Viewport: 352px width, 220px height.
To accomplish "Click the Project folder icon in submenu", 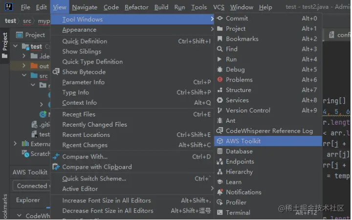I will [x=220, y=29].
